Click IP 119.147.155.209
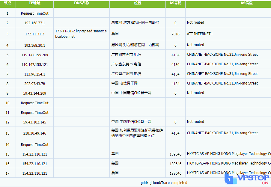The image size is (271, 187). click(34, 55)
